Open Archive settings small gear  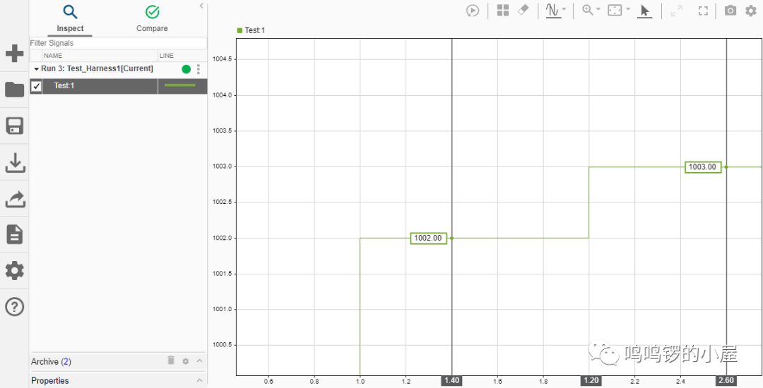tap(185, 361)
